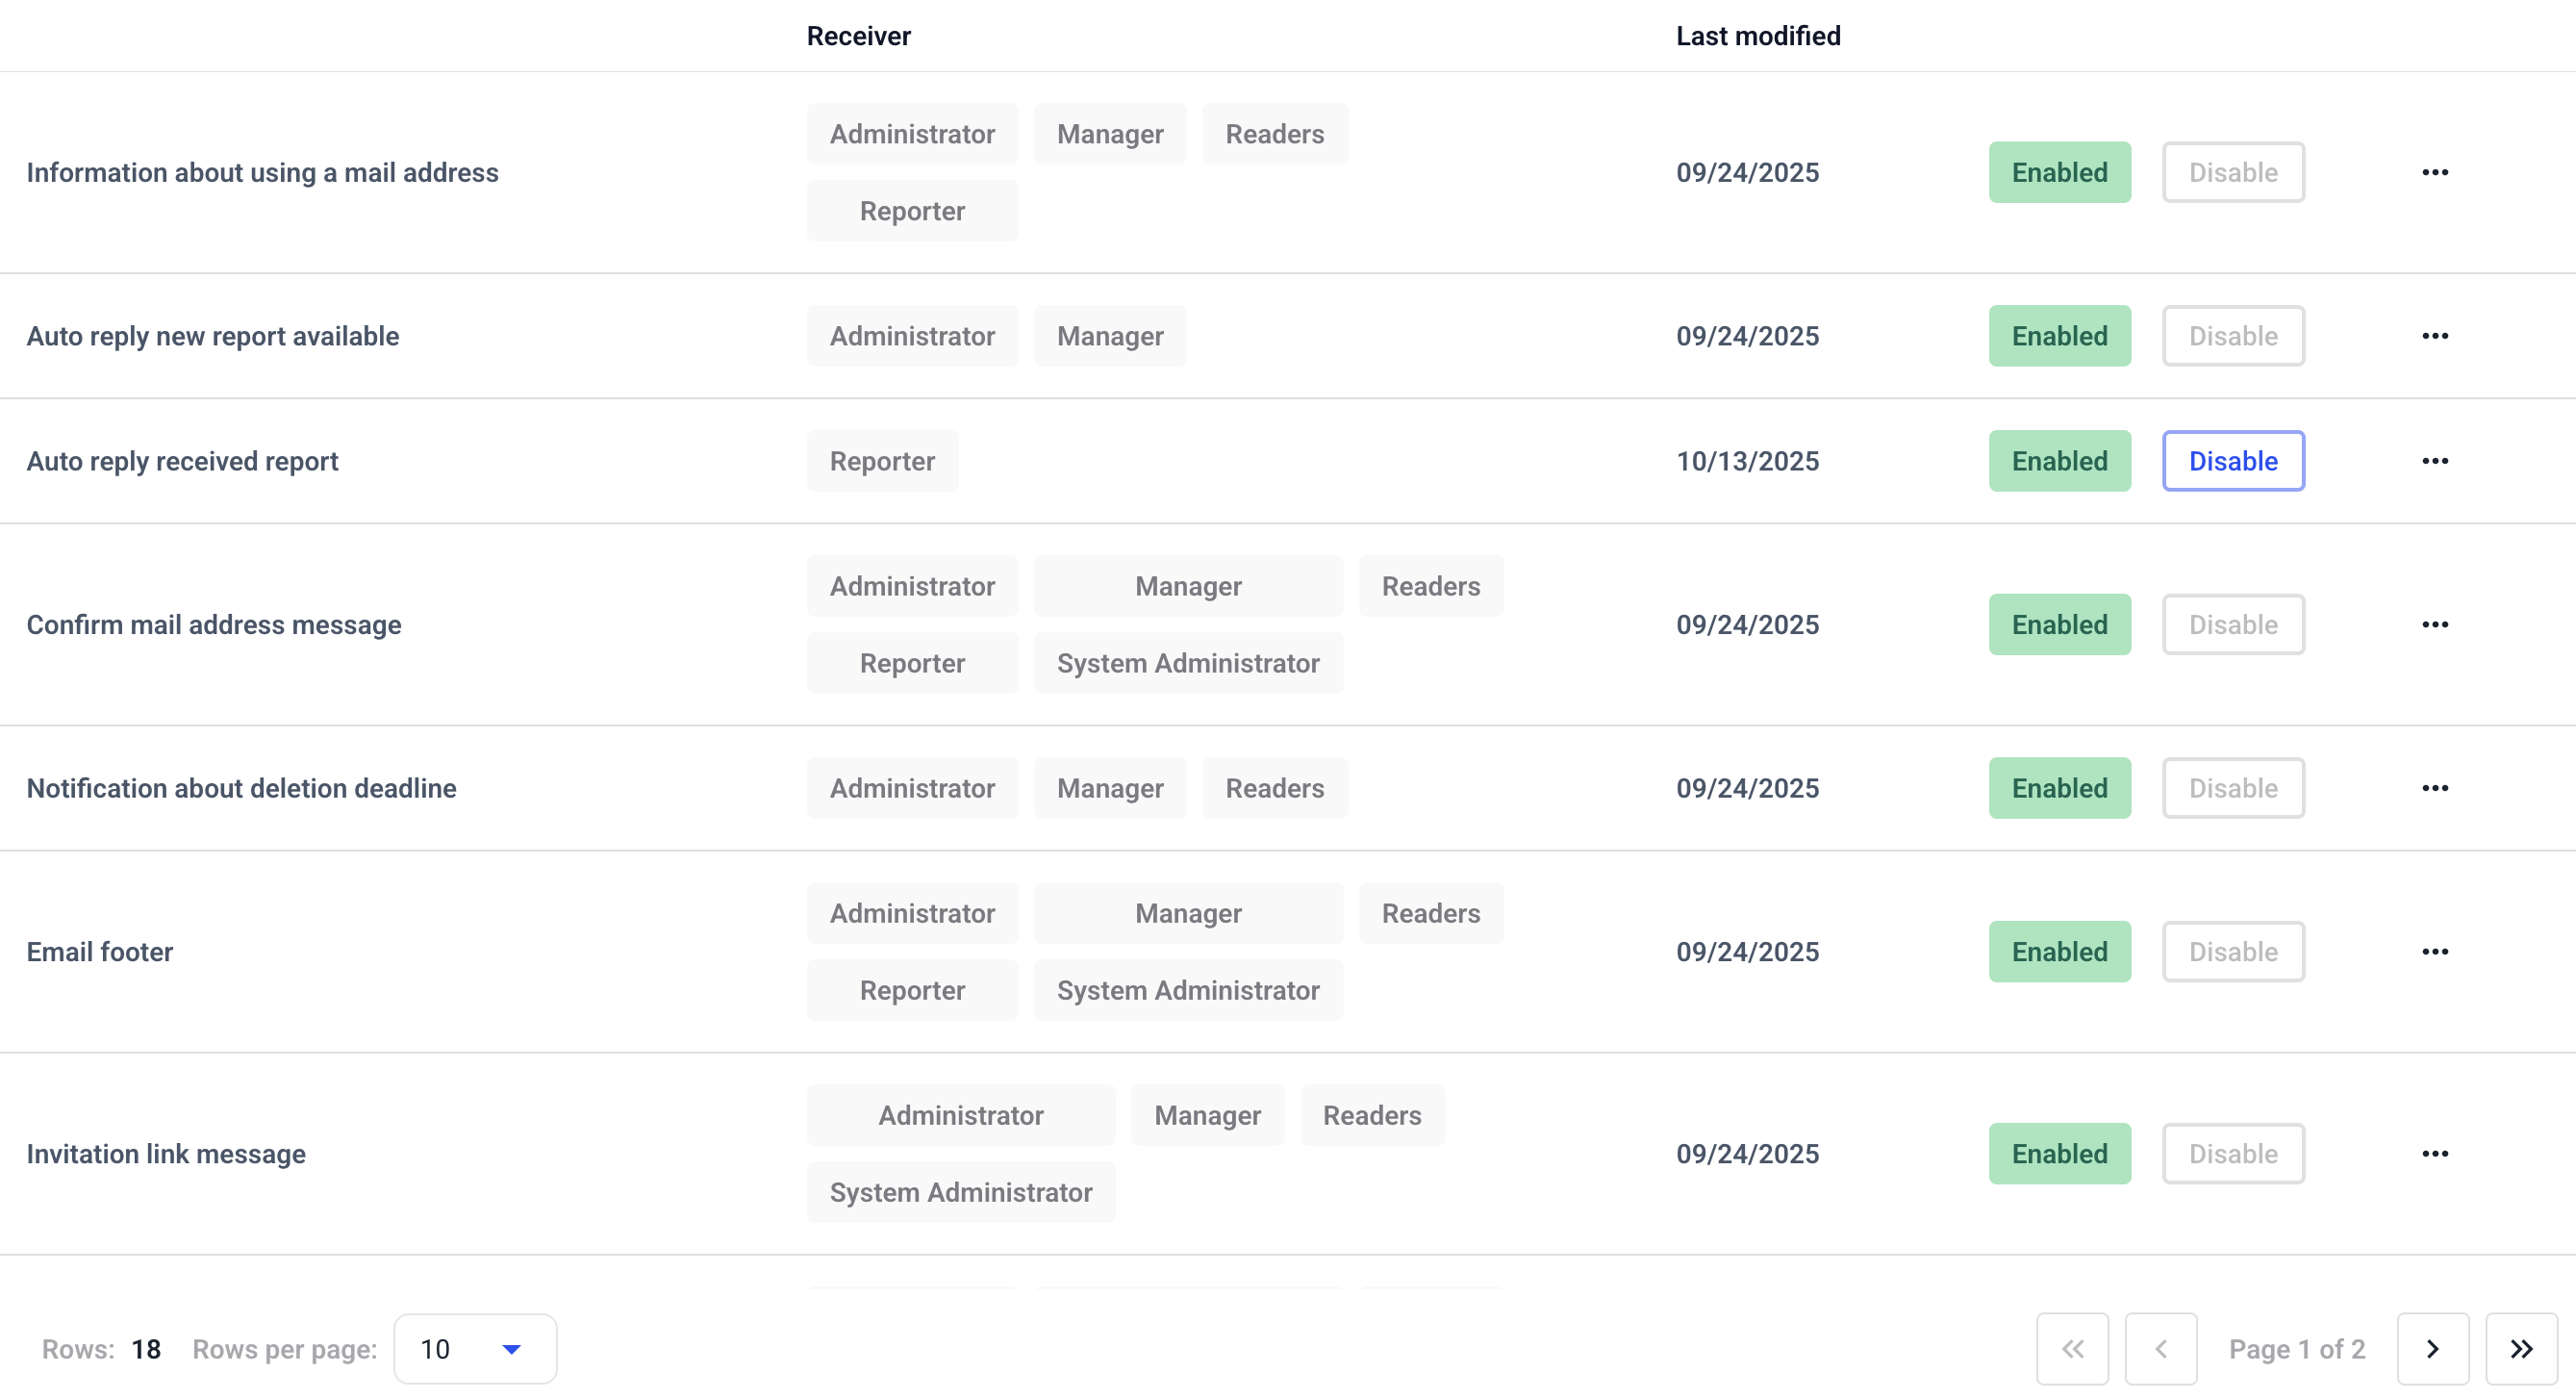Viewport: 2576px width, 1399px height.
Task: Click Enabled status for Email footer
Action: (x=2059, y=952)
